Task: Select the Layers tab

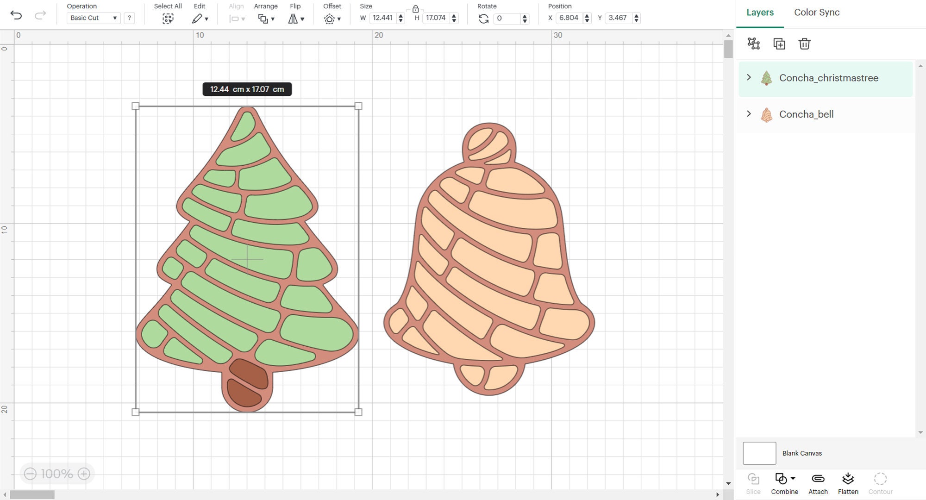Action: point(760,12)
